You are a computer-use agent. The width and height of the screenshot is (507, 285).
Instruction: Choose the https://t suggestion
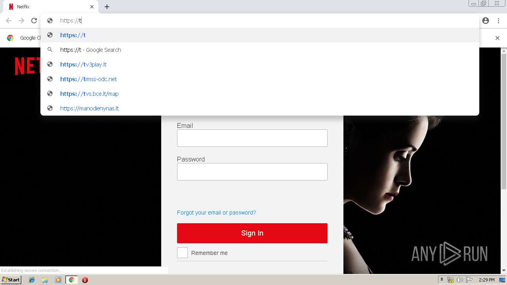coord(260,35)
